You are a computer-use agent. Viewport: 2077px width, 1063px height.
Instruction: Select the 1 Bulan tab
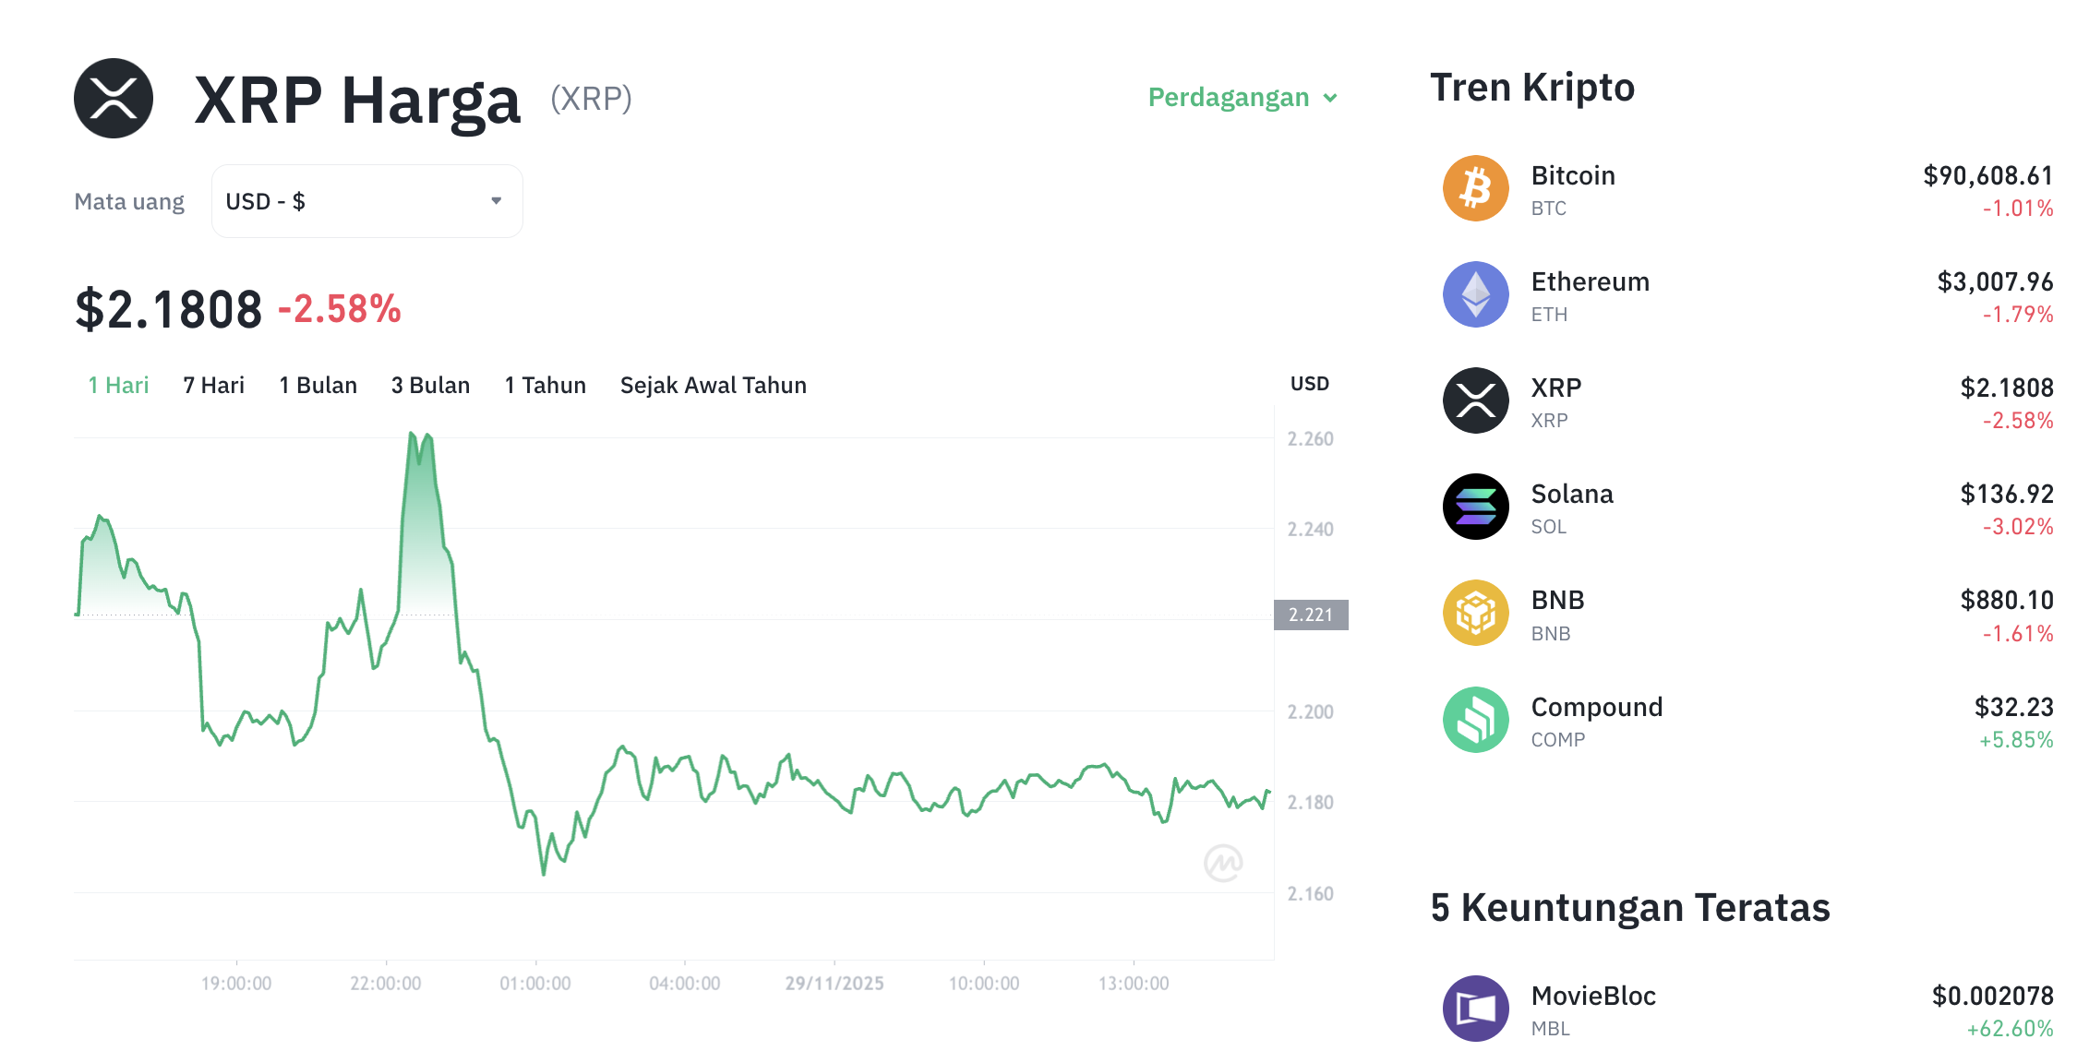(x=318, y=386)
